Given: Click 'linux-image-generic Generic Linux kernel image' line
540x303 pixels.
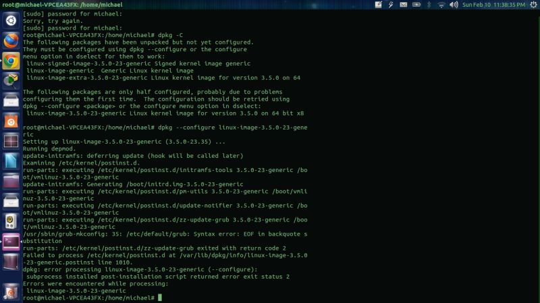Looking at the screenshot, I should pos(110,71).
